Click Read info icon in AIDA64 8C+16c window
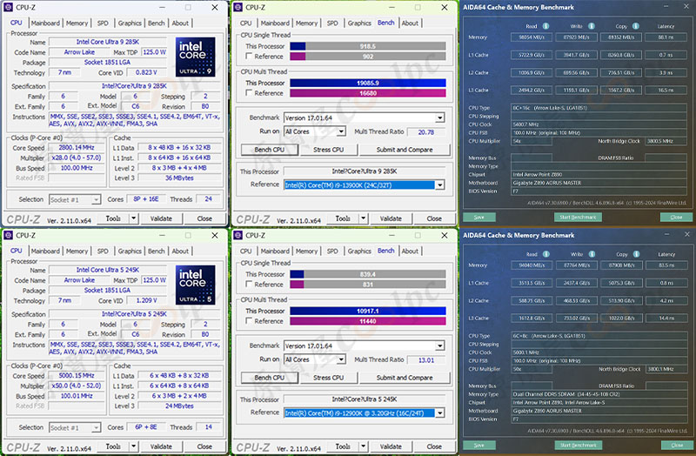Viewport: 696px width, 456px height. tap(546, 26)
